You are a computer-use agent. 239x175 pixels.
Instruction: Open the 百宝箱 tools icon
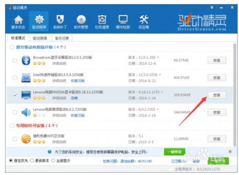point(144,22)
